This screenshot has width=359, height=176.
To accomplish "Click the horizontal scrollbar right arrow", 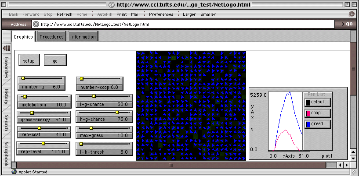I will (346, 165).
